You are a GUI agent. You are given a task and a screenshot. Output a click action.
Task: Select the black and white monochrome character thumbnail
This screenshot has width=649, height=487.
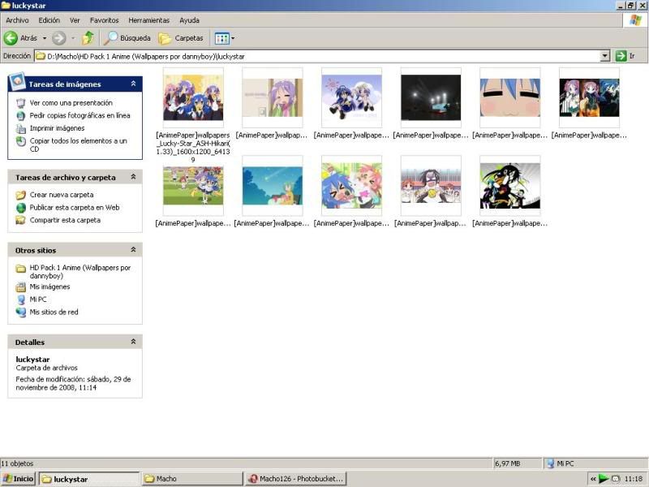coord(510,186)
